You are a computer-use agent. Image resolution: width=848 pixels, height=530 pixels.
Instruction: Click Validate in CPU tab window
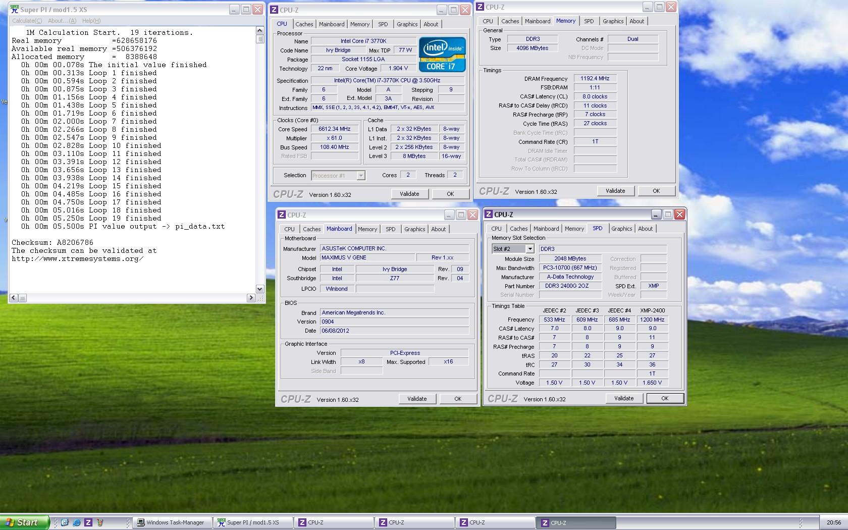point(409,194)
